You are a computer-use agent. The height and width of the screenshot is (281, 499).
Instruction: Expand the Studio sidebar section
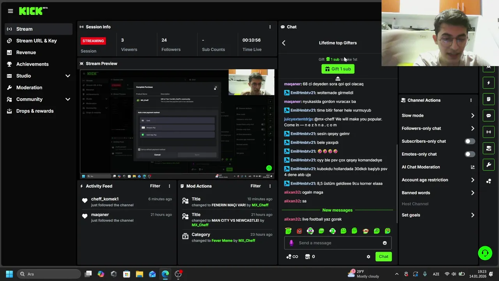(x=67, y=76)
